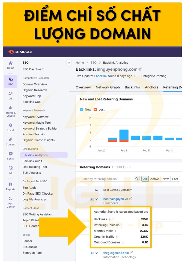Open the Social sidebar icon
This screenshot has height=265, width=185.
click(10, 156)
